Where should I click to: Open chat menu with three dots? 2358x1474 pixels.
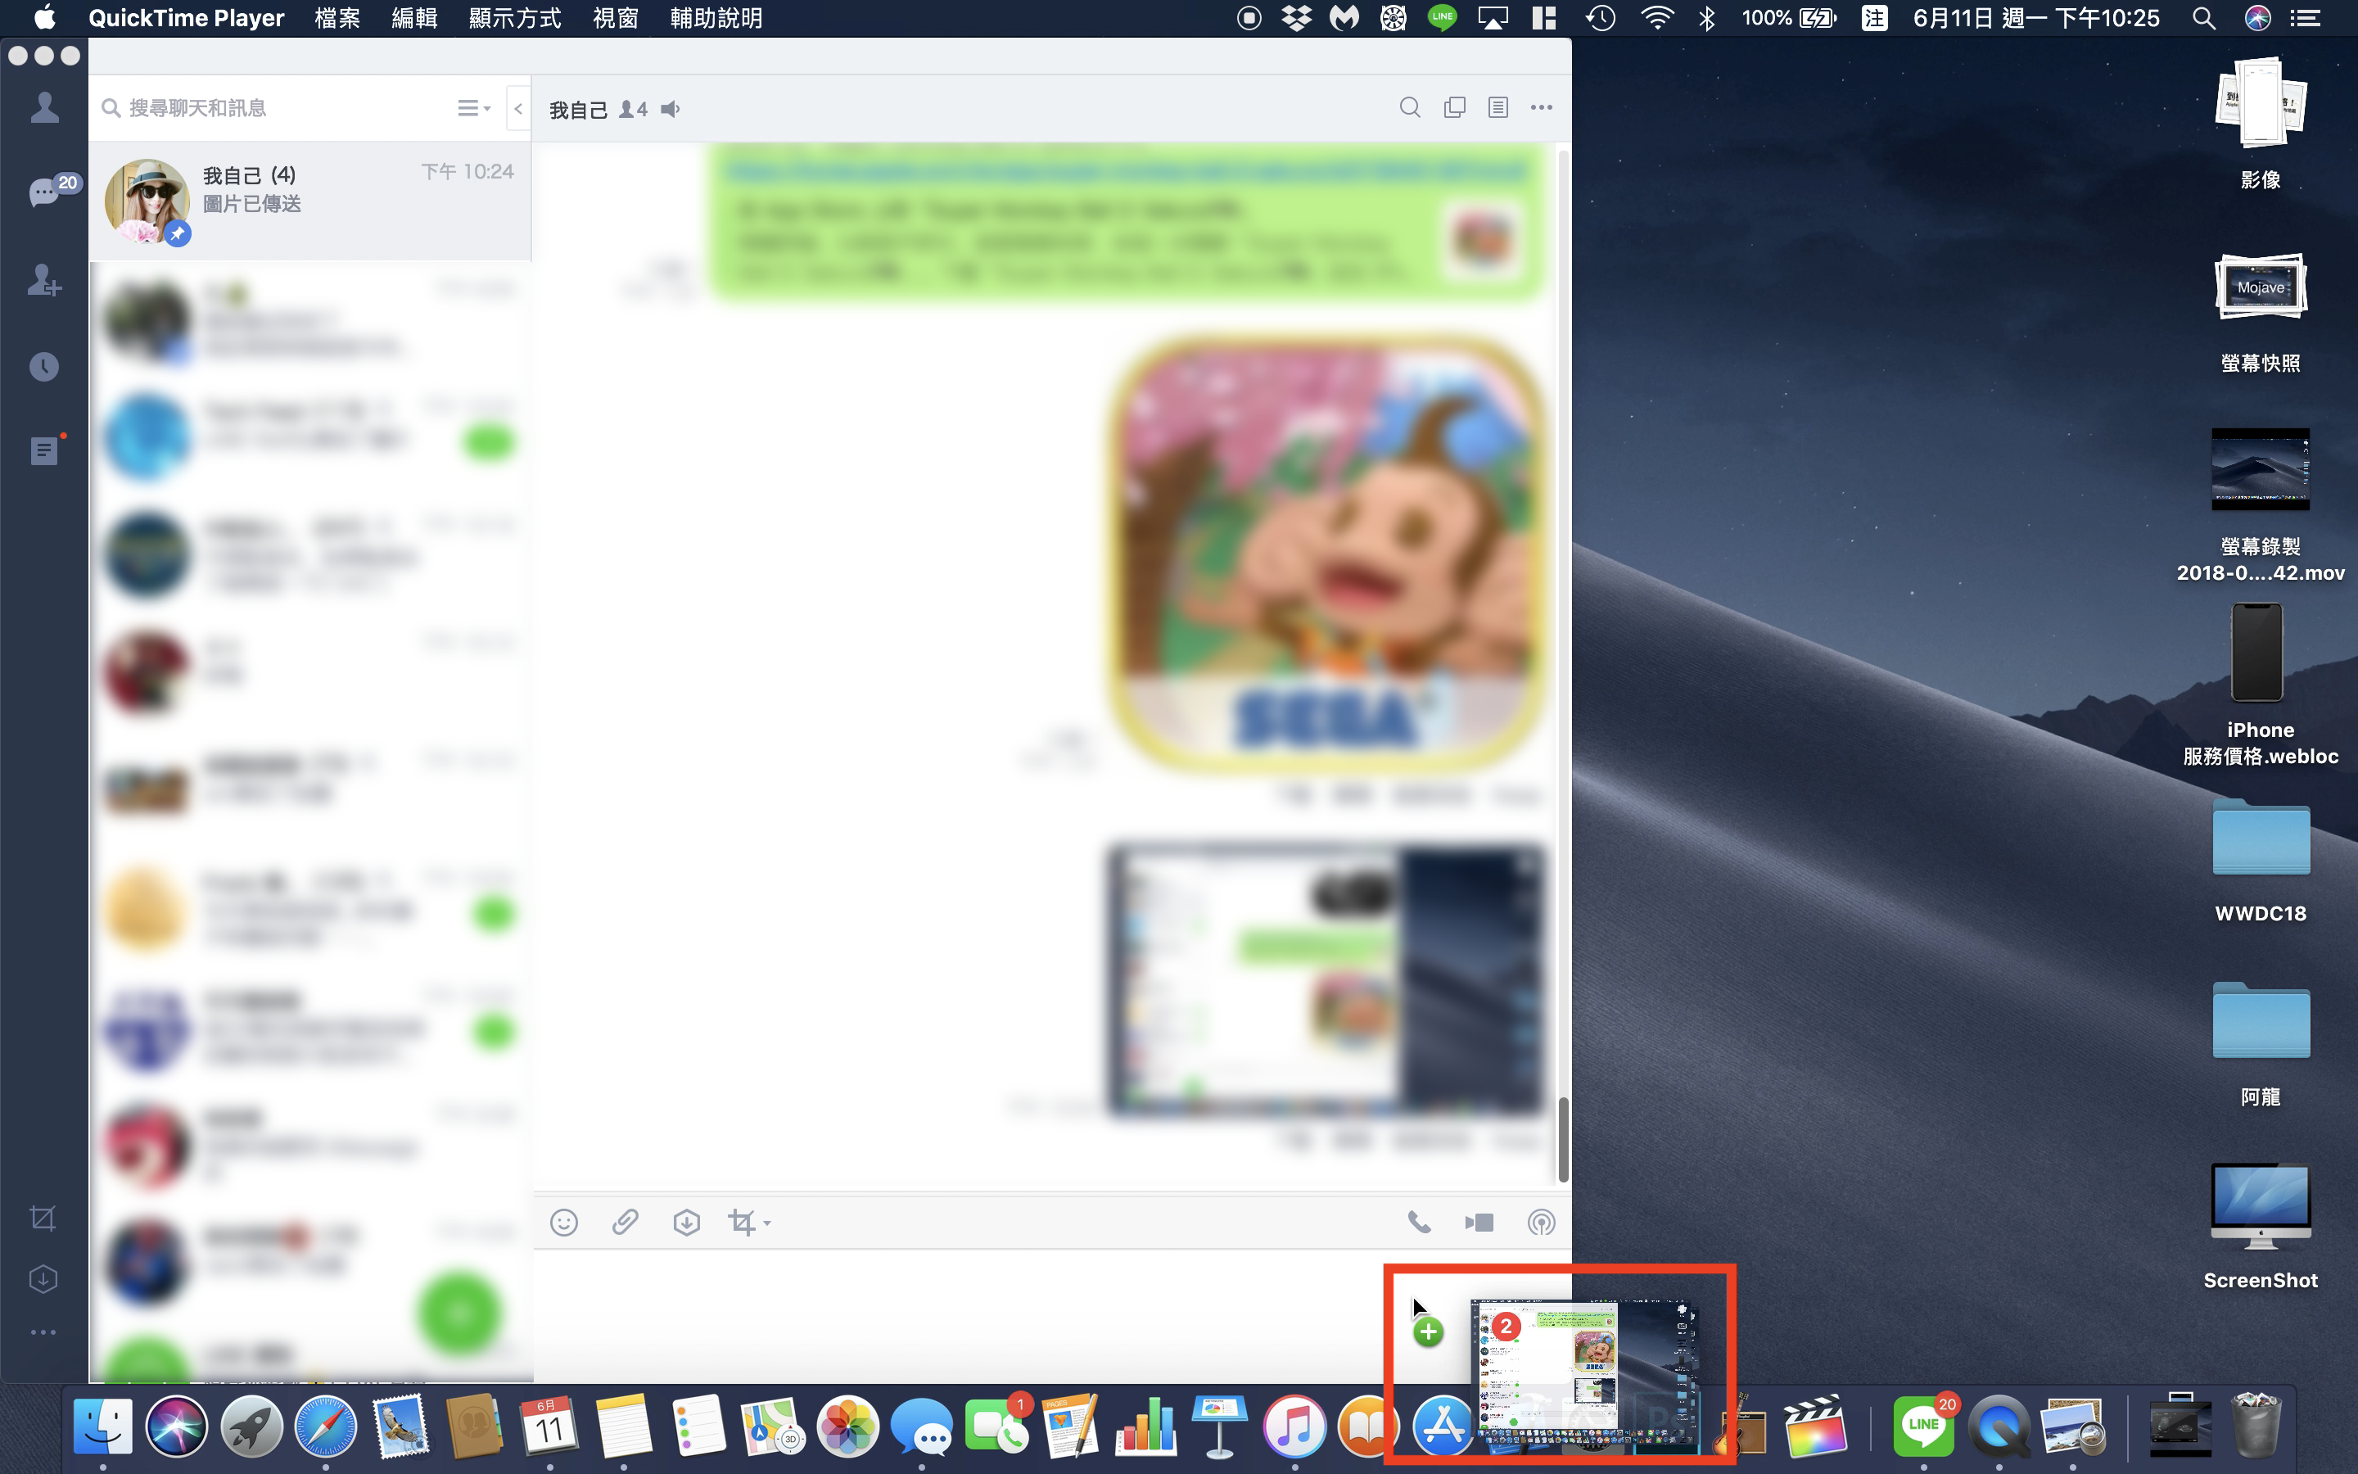click(1542, 108)
